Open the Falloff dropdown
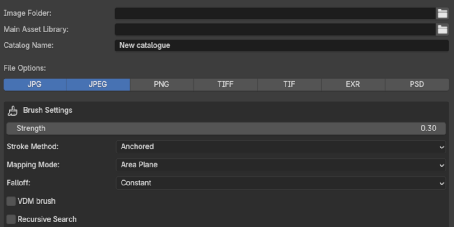Screen dimensions: 454x227 pyautogui.click(x=281, y=183)
